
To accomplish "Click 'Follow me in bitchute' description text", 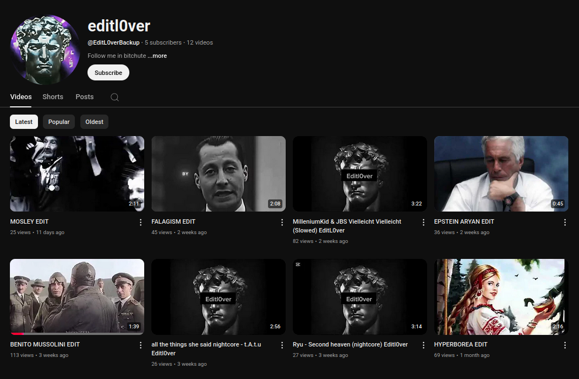I will point(117,56).
